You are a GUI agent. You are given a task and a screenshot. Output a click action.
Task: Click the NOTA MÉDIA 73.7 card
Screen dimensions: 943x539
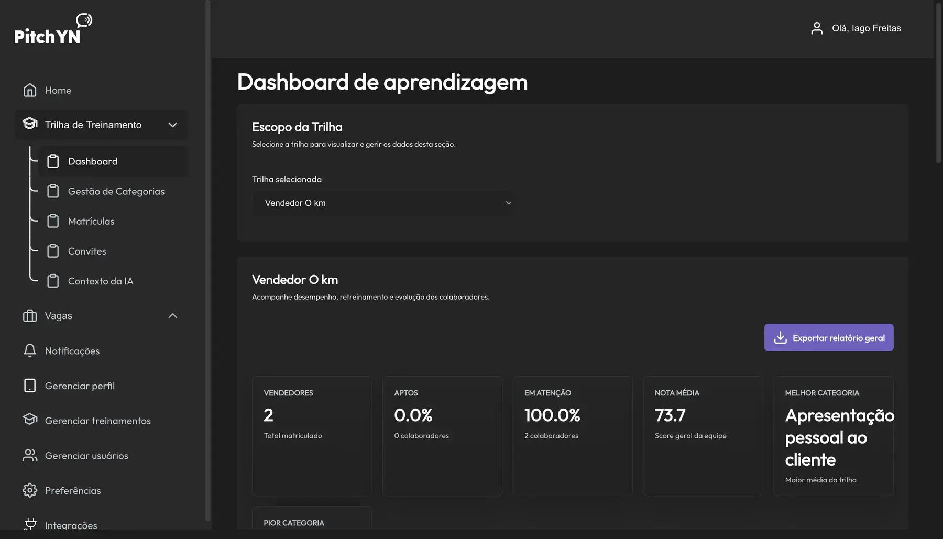(x=703, y=436)
